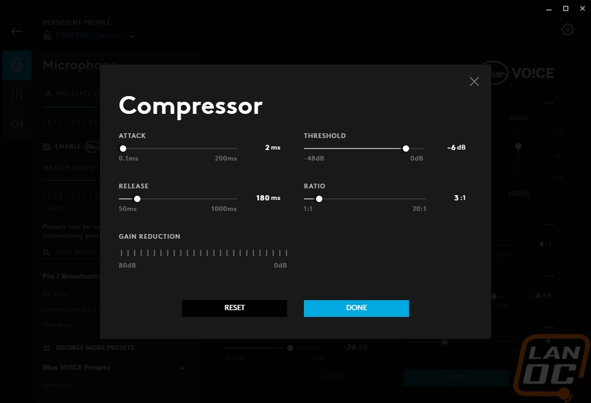Select the AM Radio preset

58,385
